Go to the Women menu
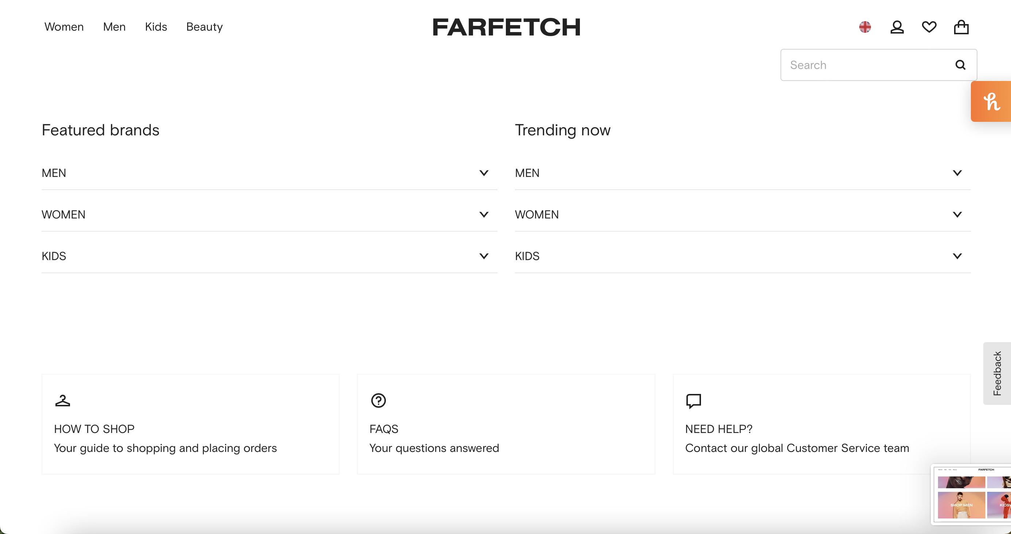Image resolution: width=1011 pixels, height=534 pixels. point(64,27)
